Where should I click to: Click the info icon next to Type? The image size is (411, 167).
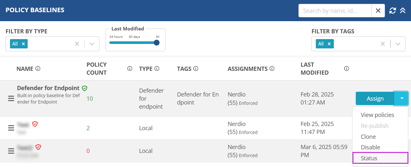(x=157, y=69)
